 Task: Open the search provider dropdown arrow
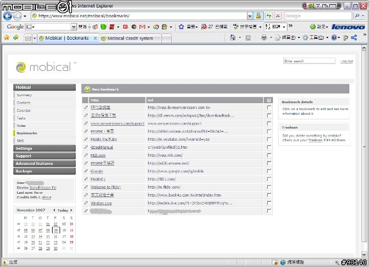[363, 16]
